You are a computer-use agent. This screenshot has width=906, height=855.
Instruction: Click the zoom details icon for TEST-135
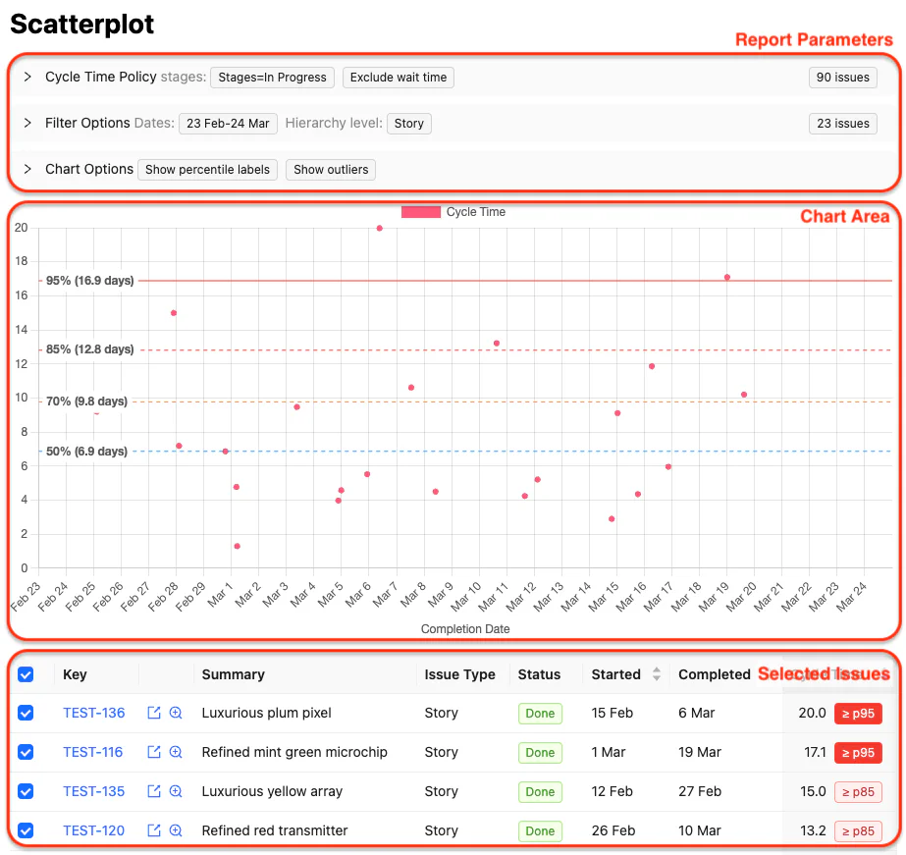tap(176, 791)
